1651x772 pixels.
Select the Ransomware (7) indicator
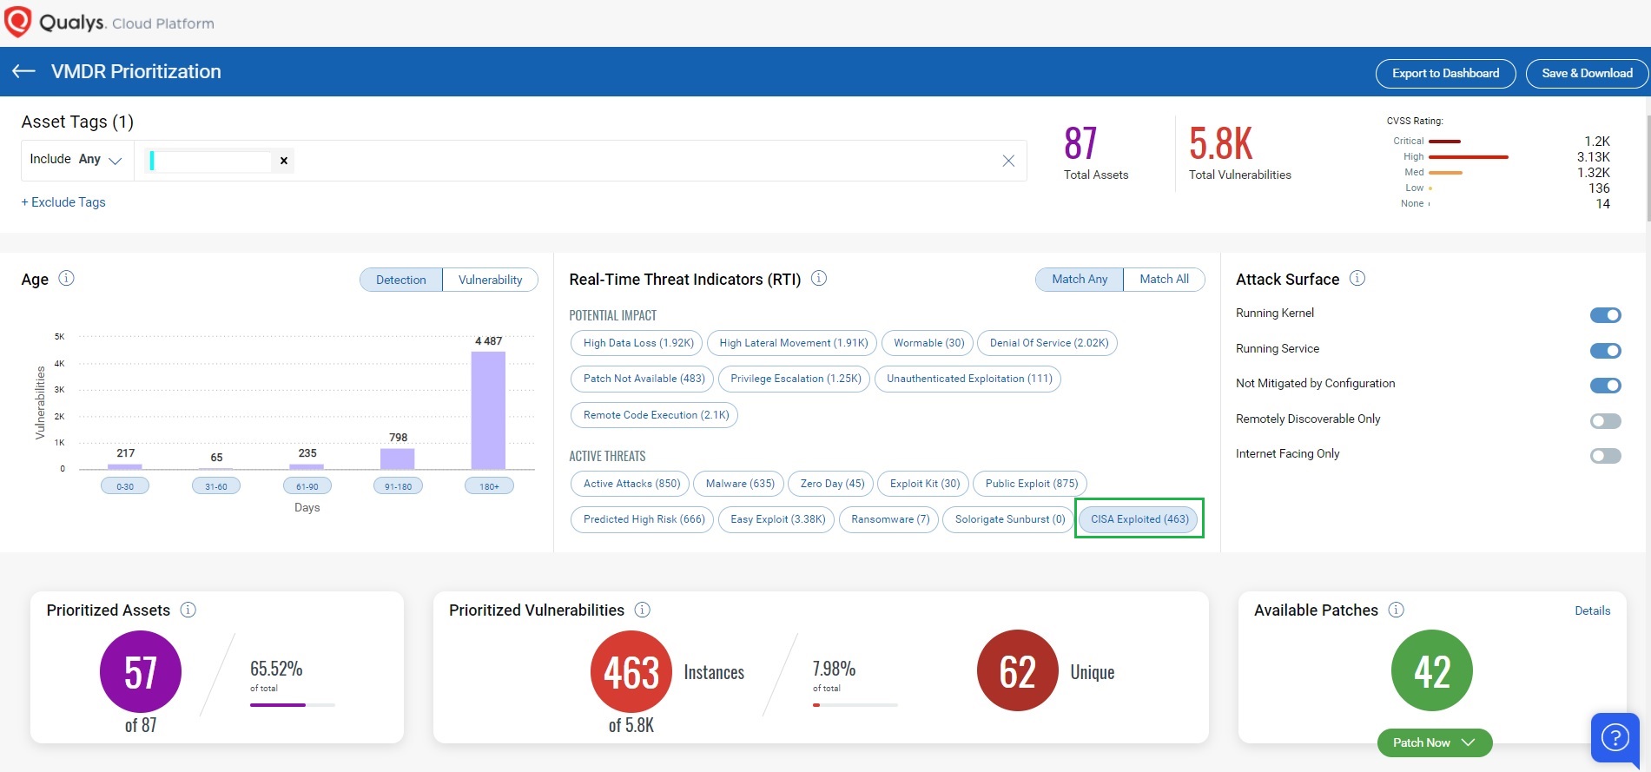(x=889, y=519)
